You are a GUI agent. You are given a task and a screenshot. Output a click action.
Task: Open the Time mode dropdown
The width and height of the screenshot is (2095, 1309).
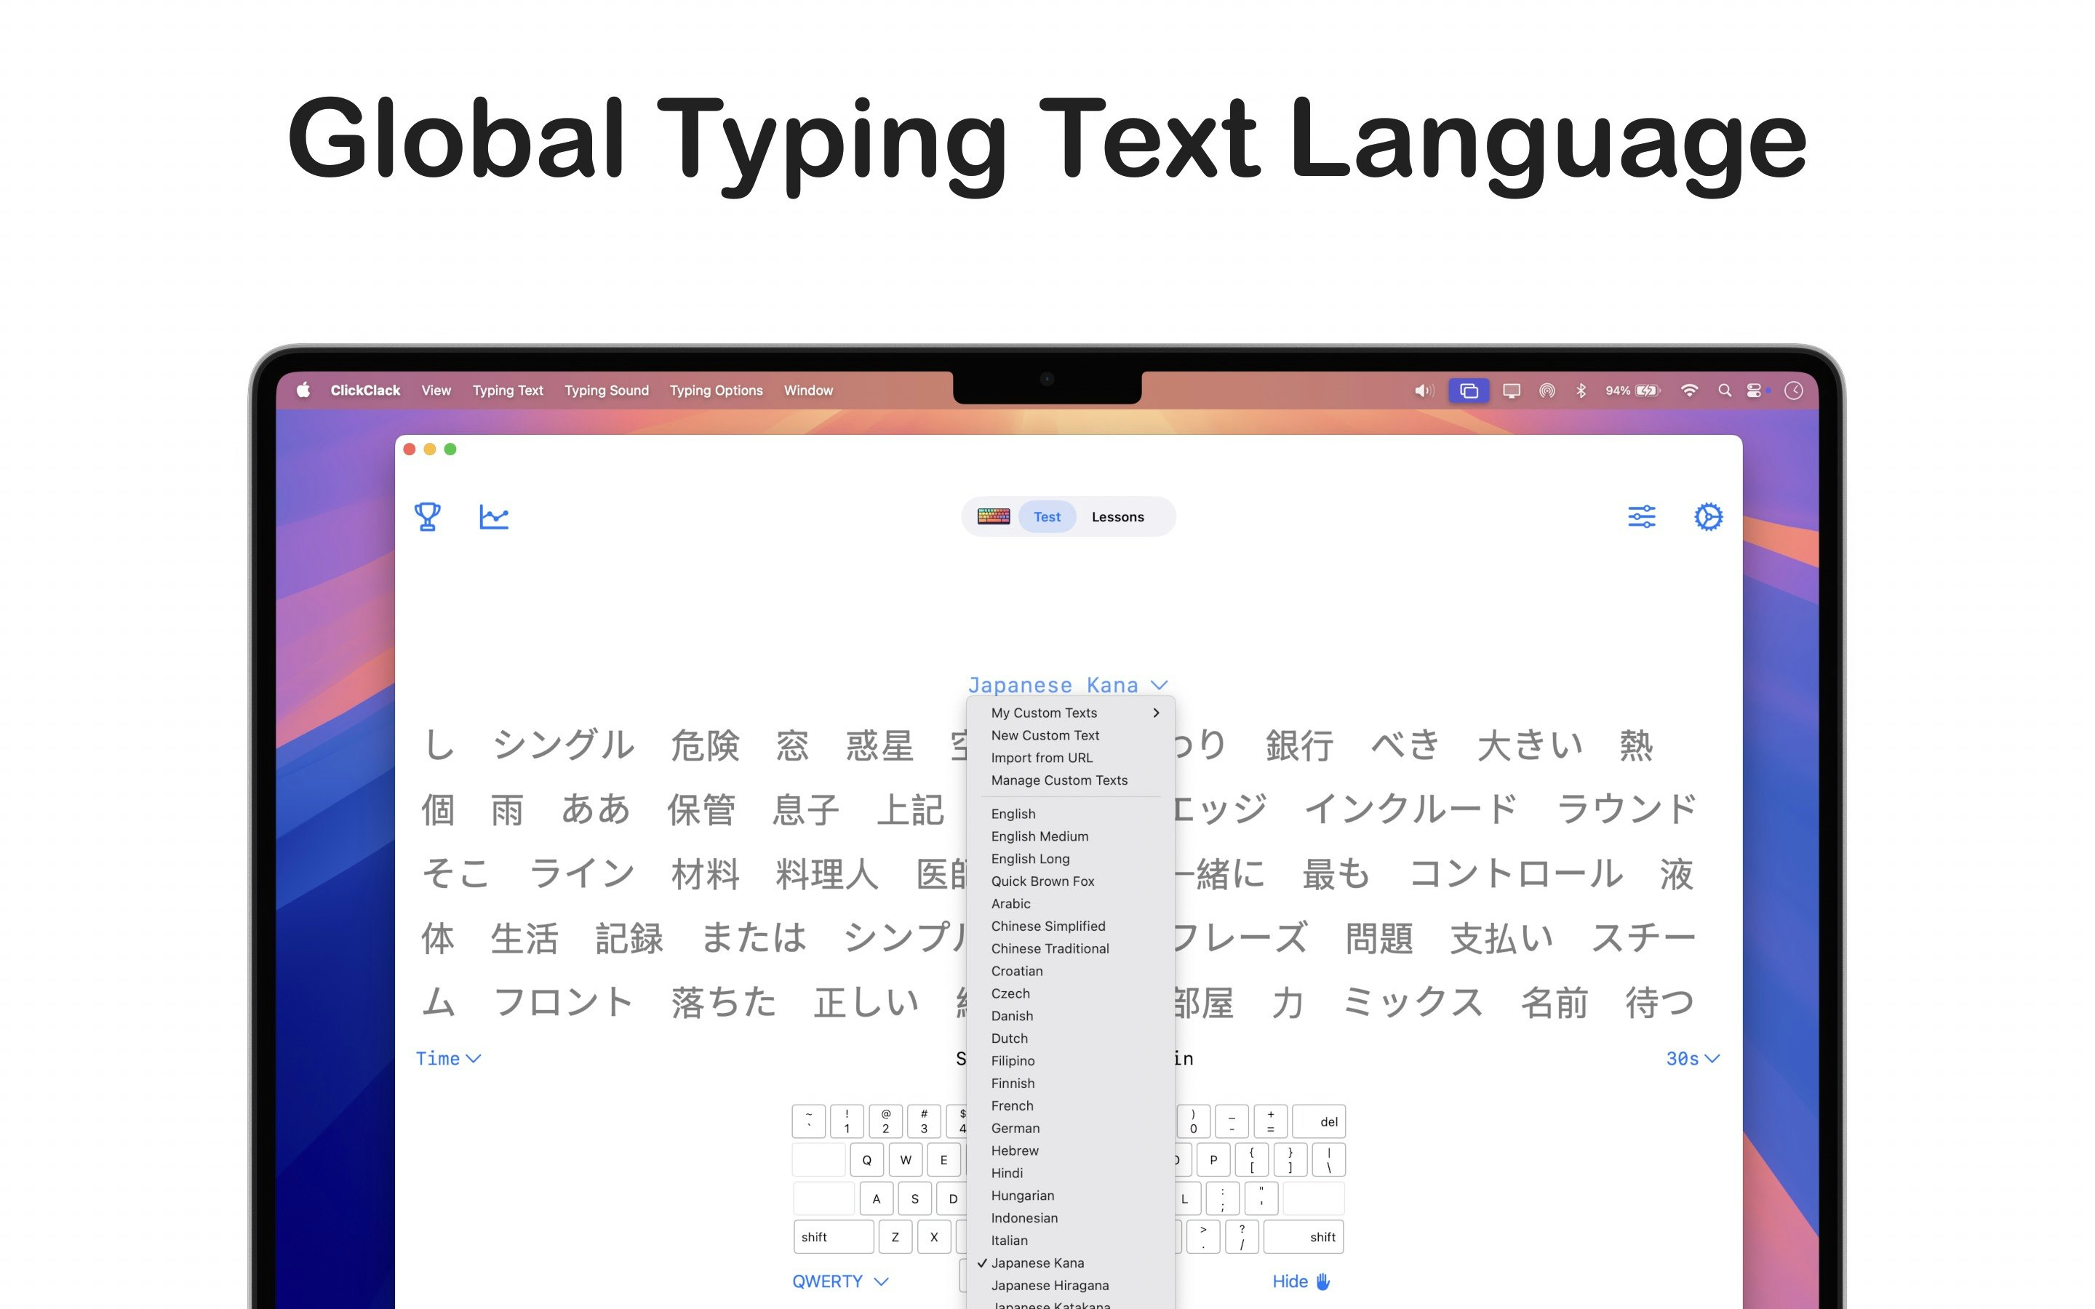pos(448,1059)
